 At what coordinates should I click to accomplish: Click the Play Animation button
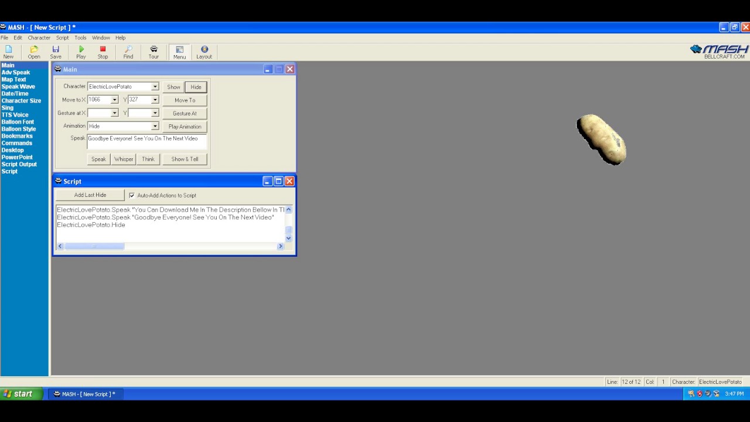point(185,127)
